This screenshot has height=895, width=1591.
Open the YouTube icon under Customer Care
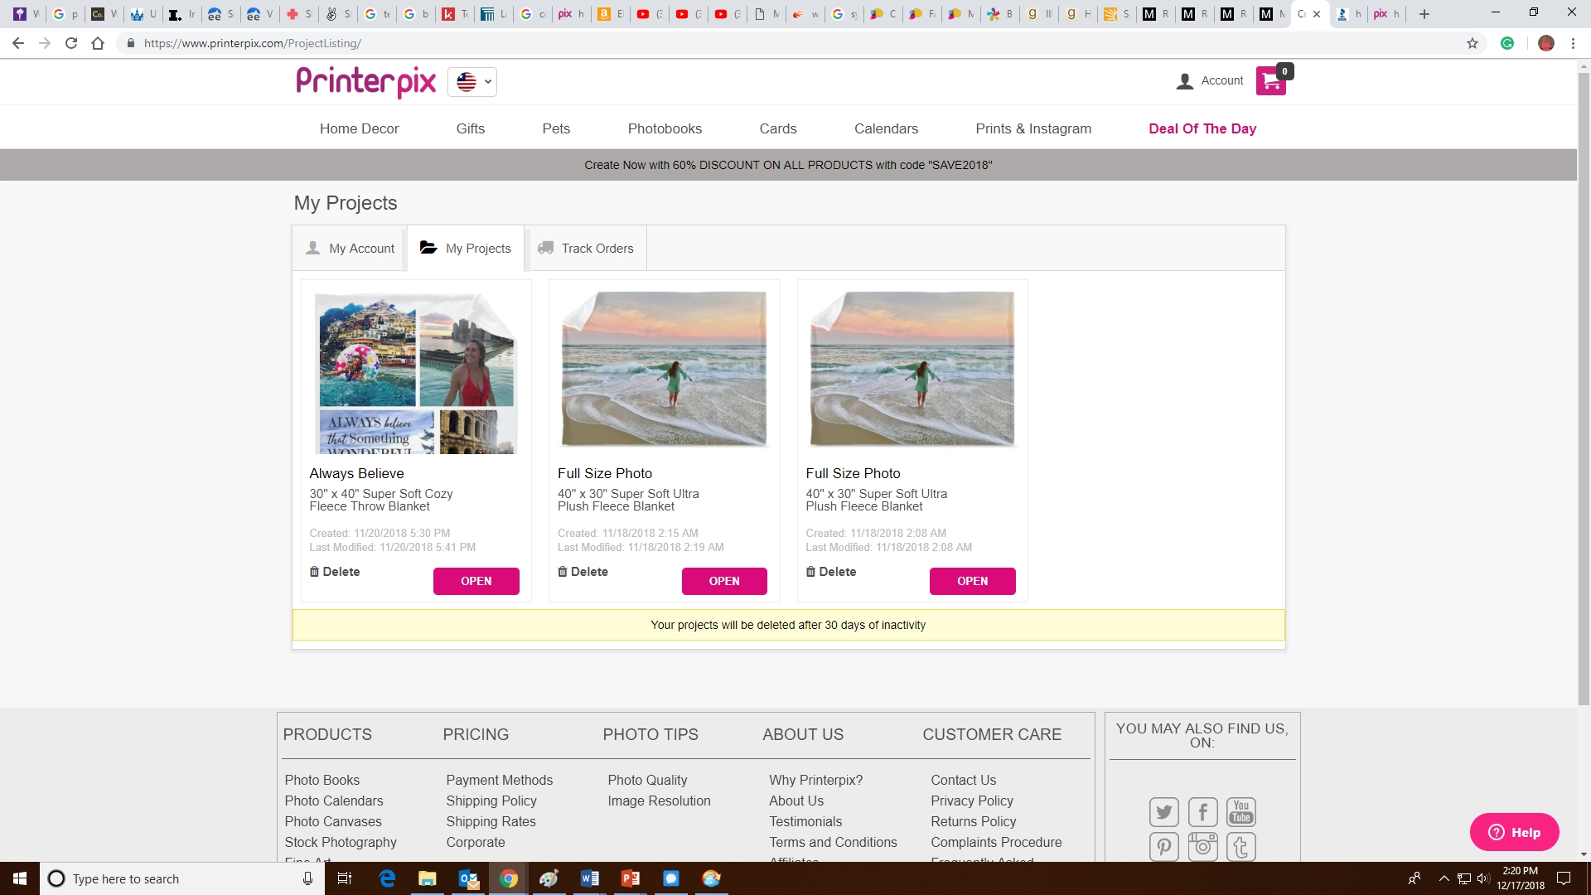click(1240, 812)
